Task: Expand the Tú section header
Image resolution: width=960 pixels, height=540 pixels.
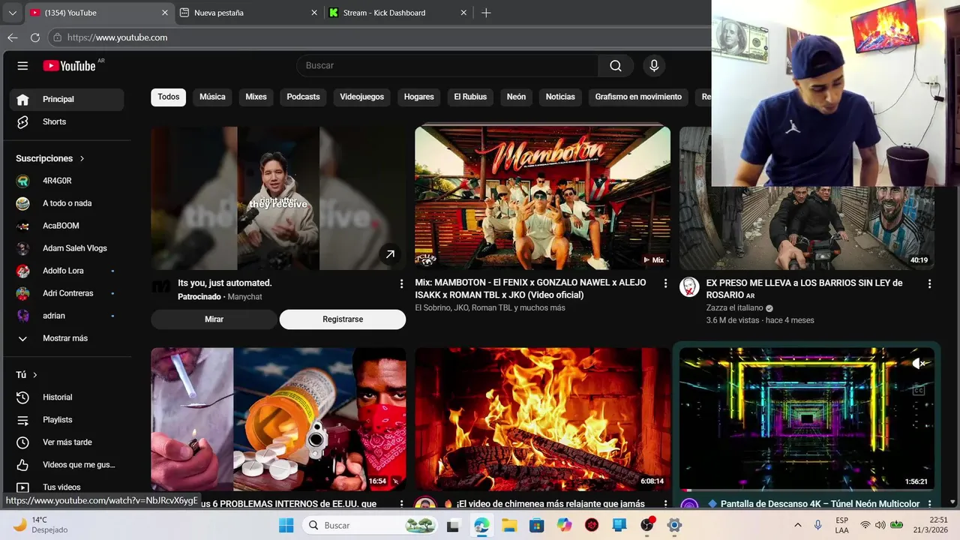Action: point(26,375)
